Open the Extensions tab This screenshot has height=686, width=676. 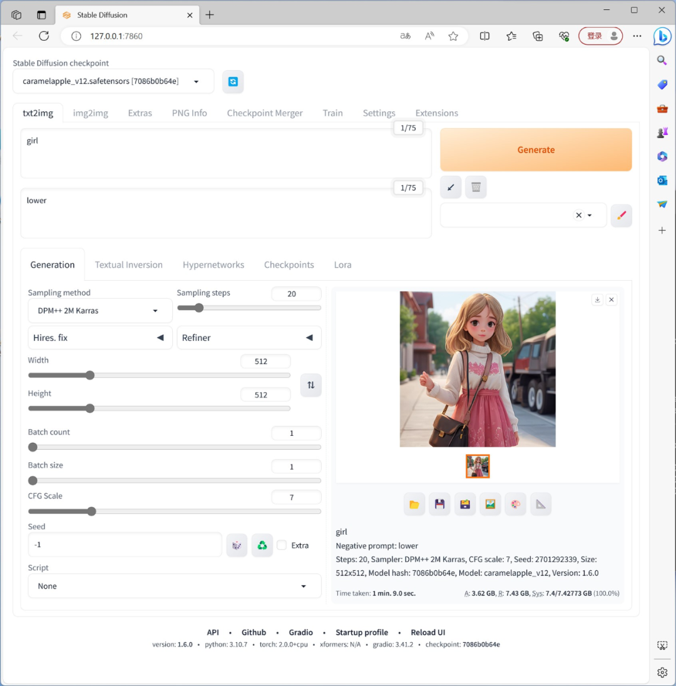pos(436,113)
